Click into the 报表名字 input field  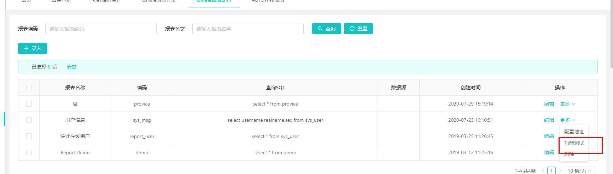248,29
